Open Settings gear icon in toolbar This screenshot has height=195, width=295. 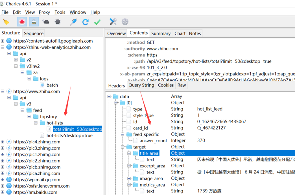coord(125,22)
